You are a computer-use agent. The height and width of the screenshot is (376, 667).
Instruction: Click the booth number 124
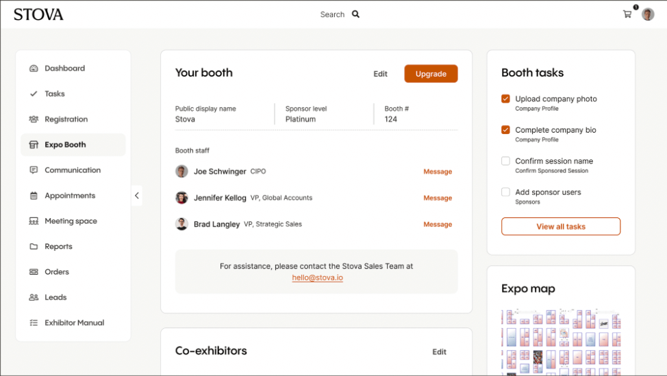tap(390, 120)
